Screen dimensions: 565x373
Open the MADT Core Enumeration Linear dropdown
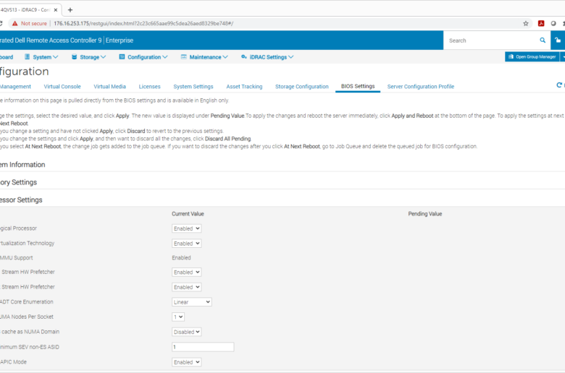click(x=192, y=302)
